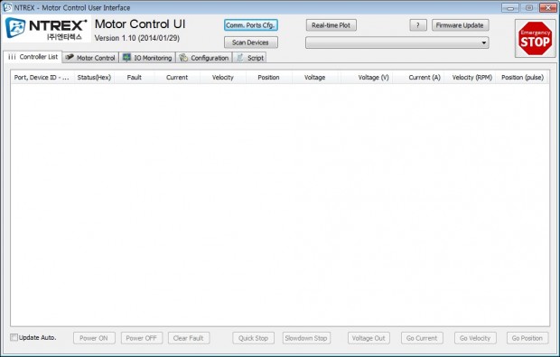Switch to the Controller List tab

pyautogui.click(x=33, y=57)
